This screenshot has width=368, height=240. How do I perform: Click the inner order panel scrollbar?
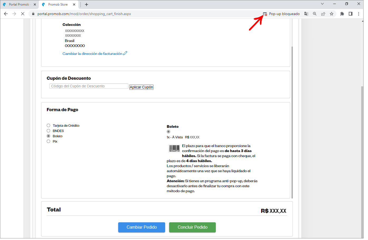click(x=292, y=122)
